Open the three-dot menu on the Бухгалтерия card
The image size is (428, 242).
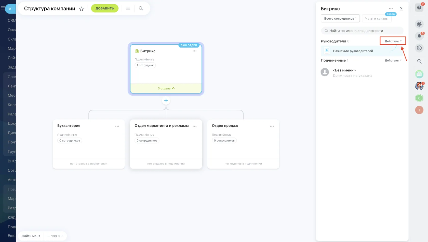pos(117,126)
